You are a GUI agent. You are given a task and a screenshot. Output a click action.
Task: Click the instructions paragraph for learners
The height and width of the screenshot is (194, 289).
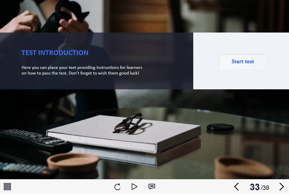(x=82, y=70)
